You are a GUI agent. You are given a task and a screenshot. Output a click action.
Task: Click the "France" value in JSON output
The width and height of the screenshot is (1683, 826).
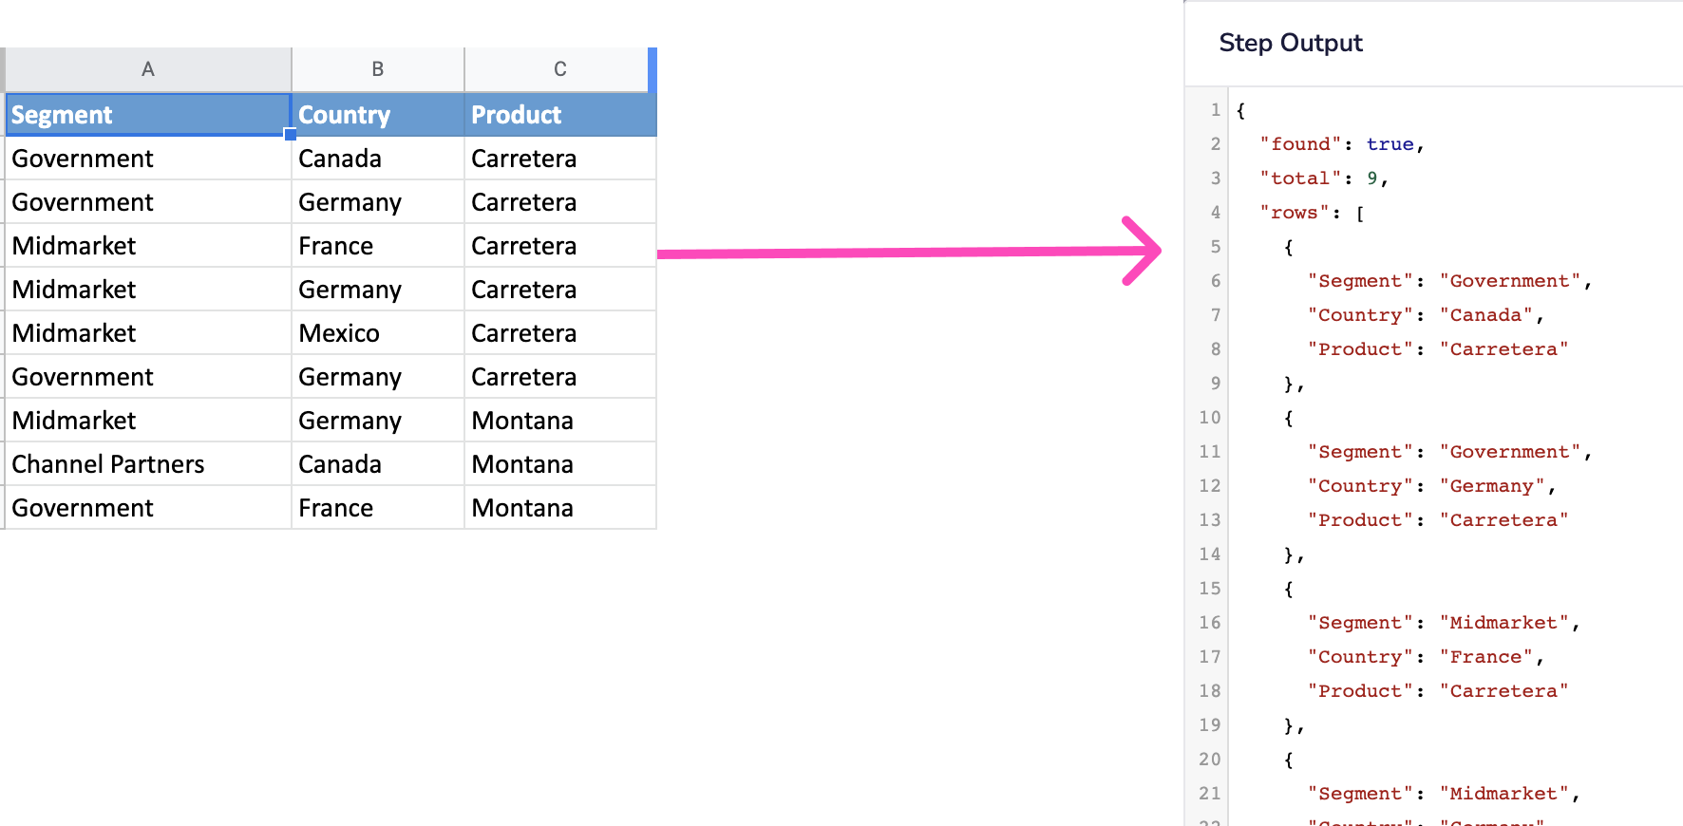click(1485, 657)
